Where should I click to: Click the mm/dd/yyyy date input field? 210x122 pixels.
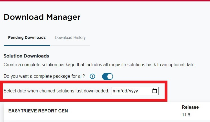[135, 91]
